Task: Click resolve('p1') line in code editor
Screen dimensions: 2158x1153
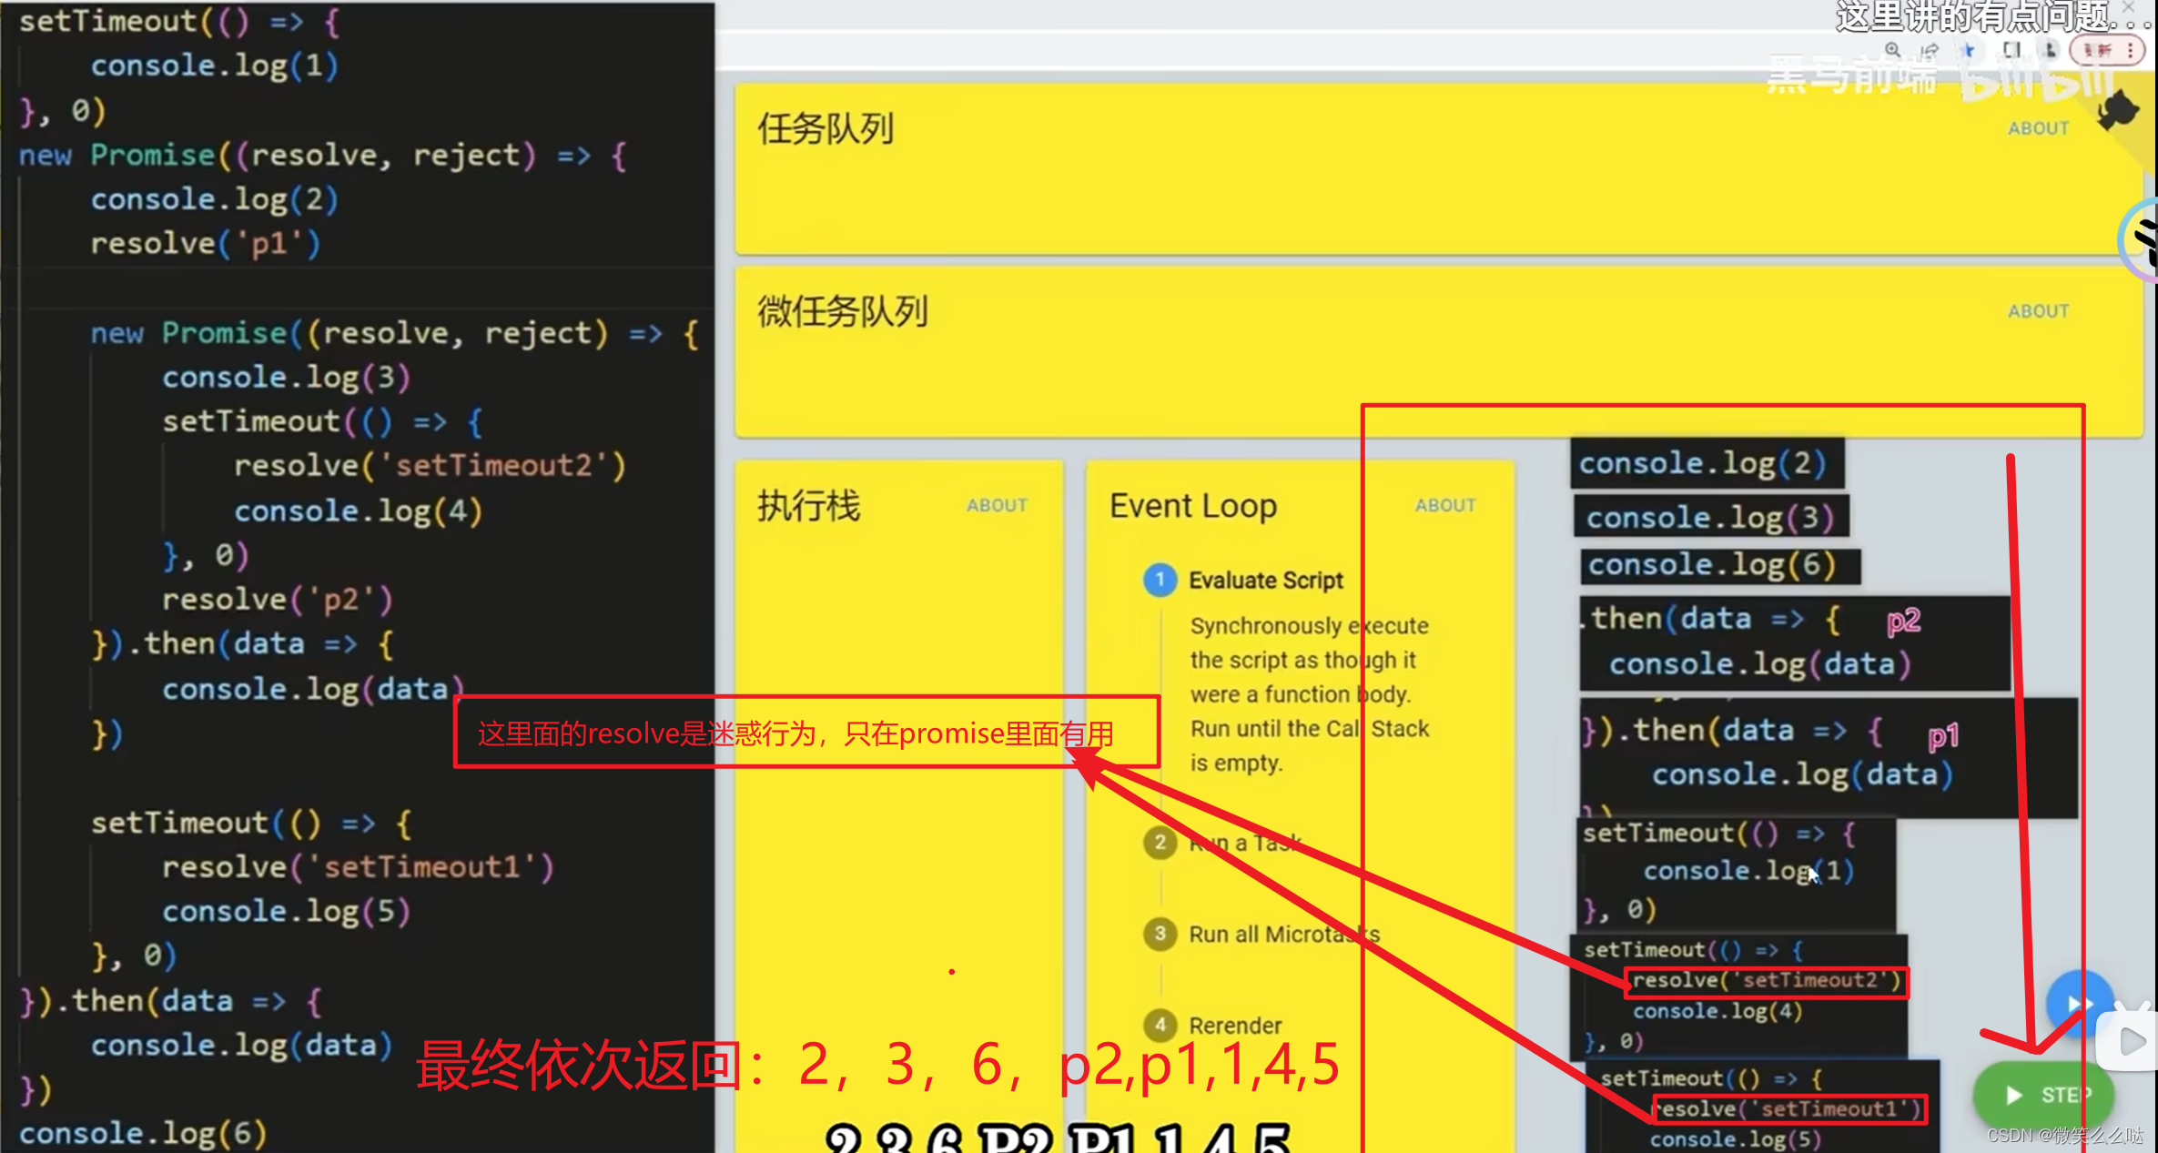Action: [205, 243]
